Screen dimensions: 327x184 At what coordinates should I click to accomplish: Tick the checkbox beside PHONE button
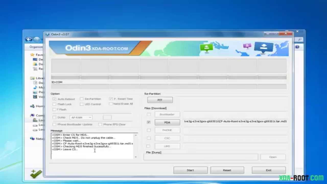point(148,130)
